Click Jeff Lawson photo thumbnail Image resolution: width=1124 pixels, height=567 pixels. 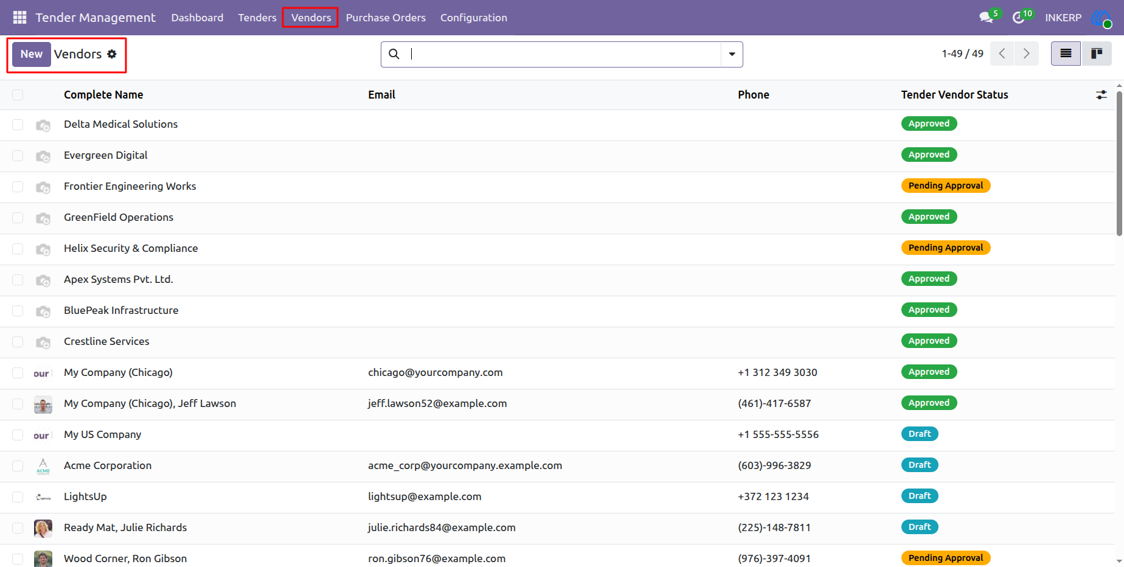(x=43, y=405)
